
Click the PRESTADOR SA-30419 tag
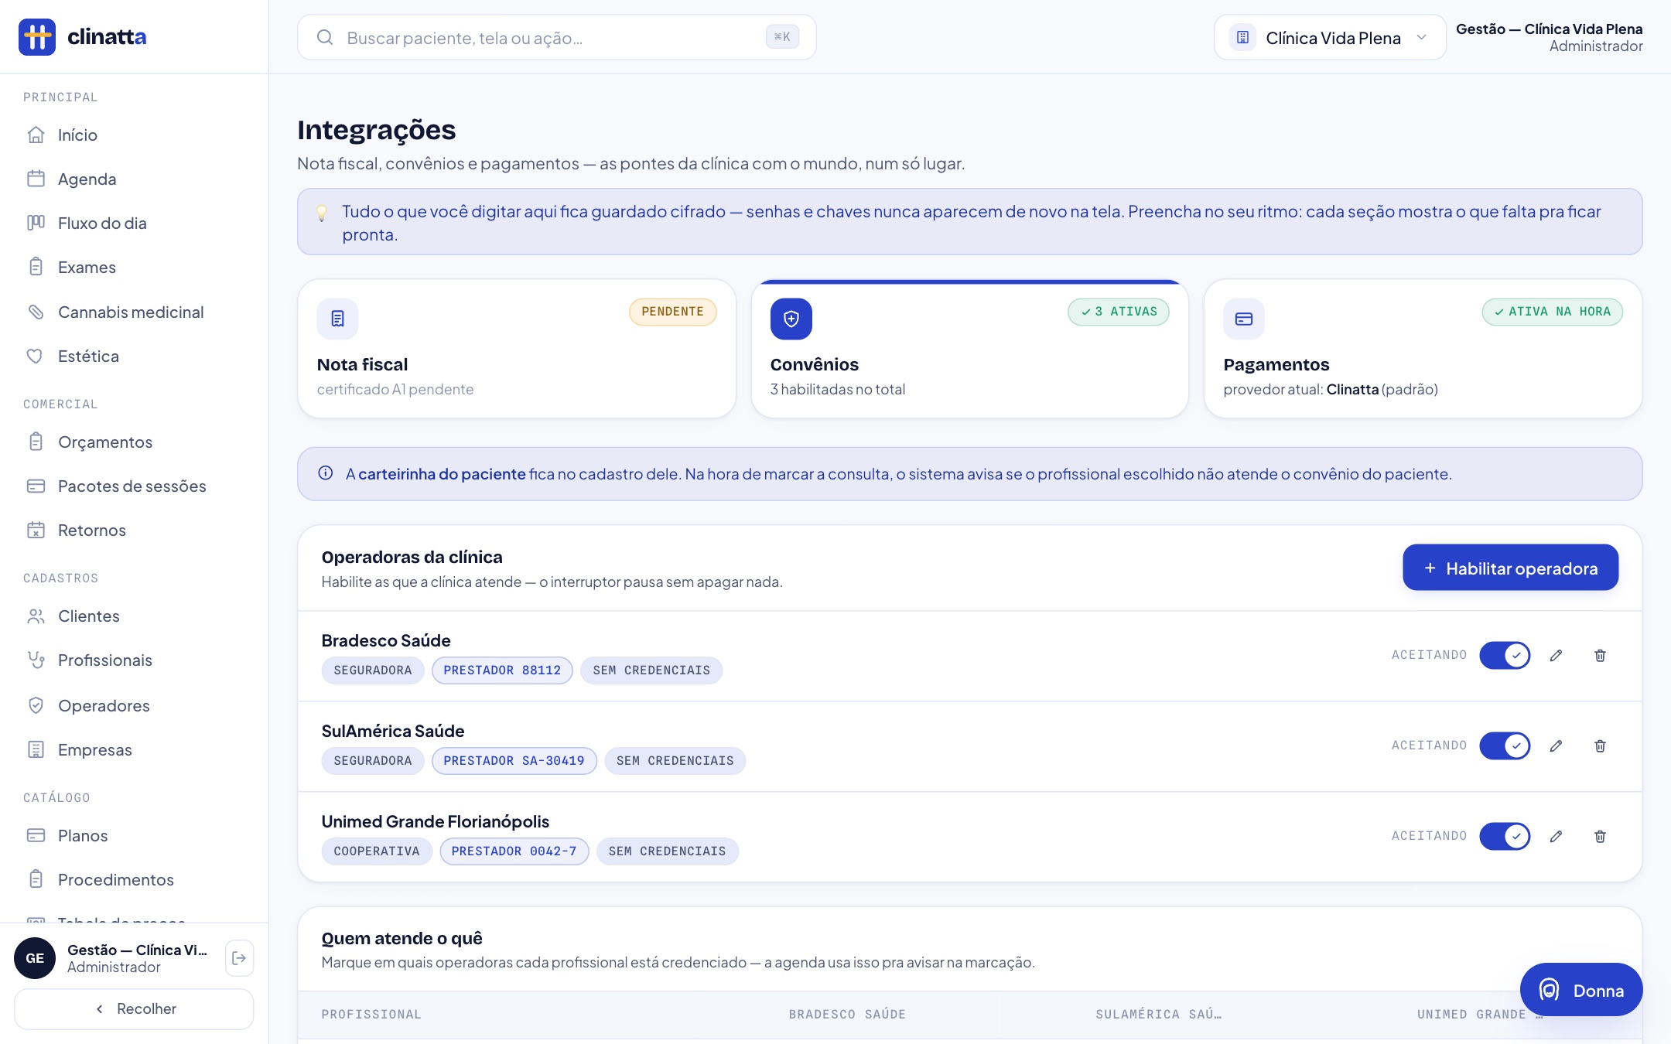(514, 761)
